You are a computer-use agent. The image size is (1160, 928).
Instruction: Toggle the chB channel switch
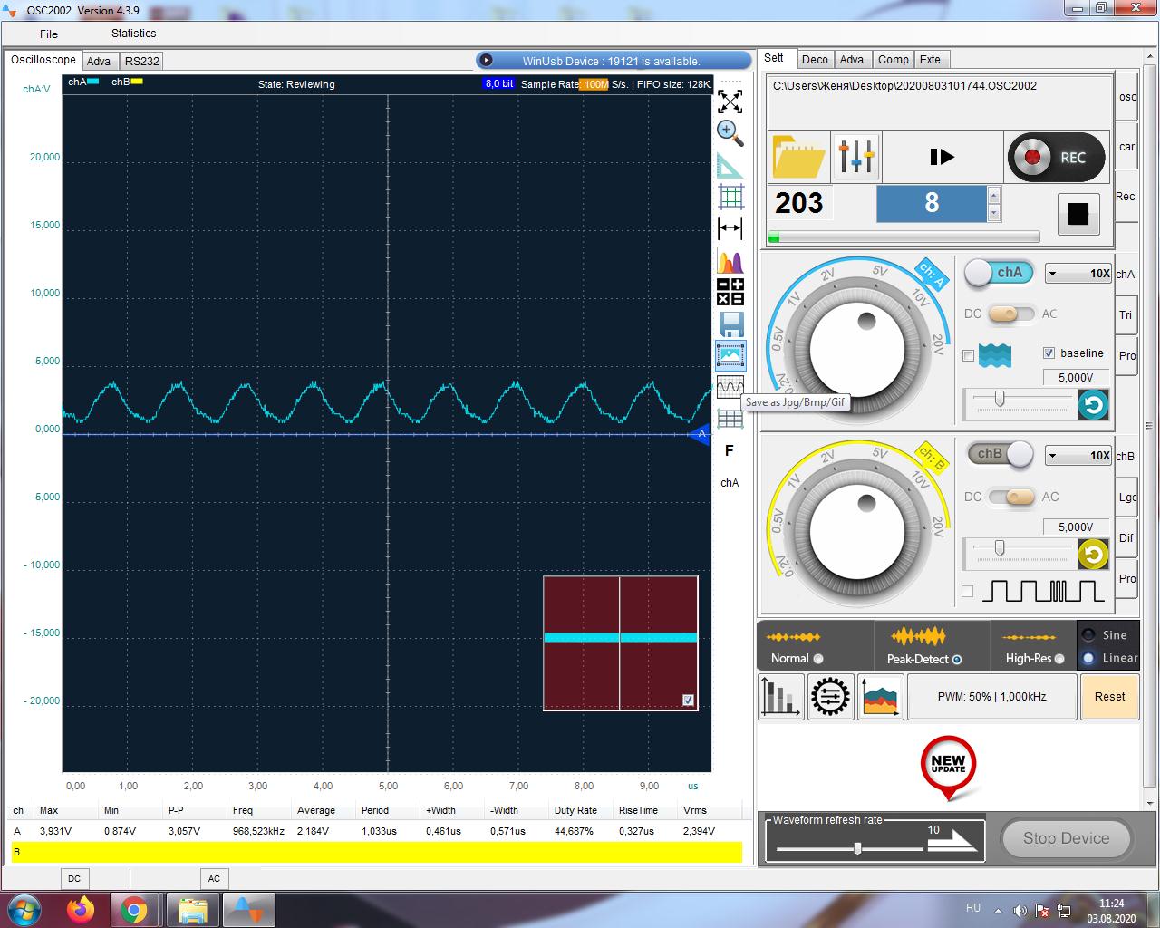(1000, 454)
